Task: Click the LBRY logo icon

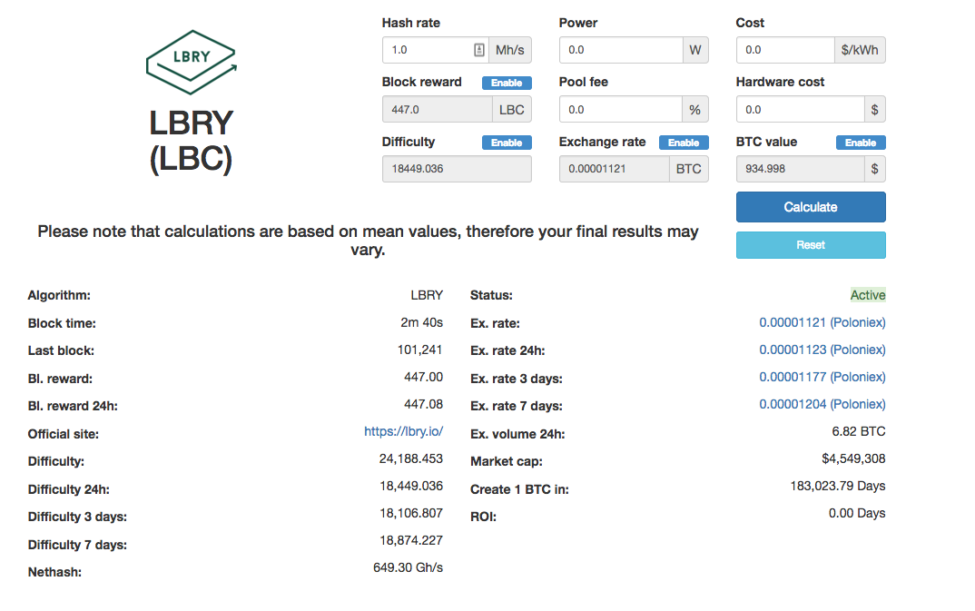Action: click(x=192, y=63)
